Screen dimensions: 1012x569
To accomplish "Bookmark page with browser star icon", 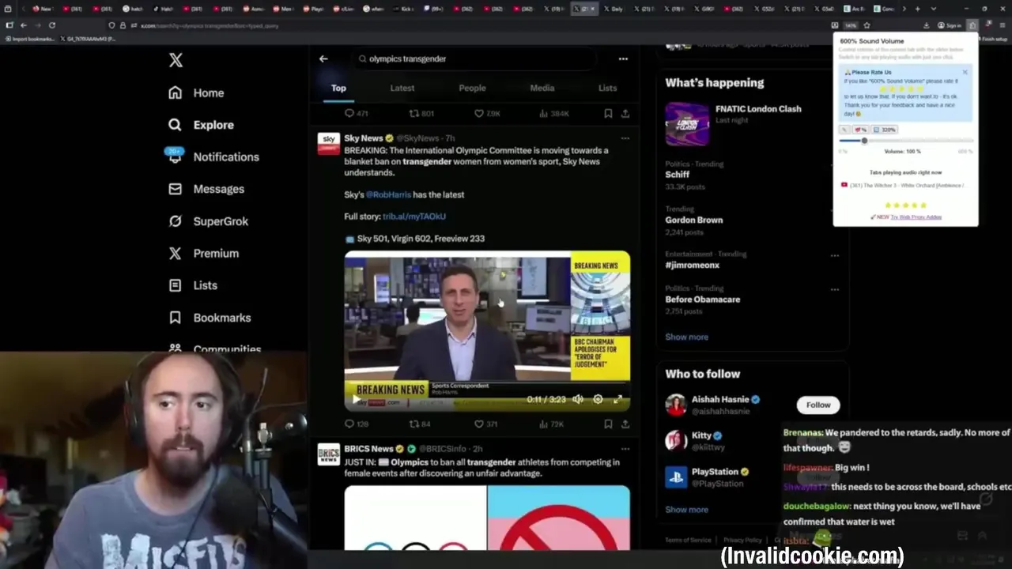I will 867,25.
